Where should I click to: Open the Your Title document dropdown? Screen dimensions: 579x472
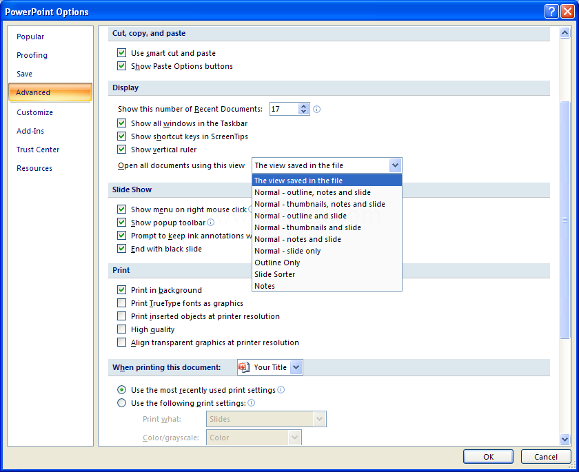[296, 367]
